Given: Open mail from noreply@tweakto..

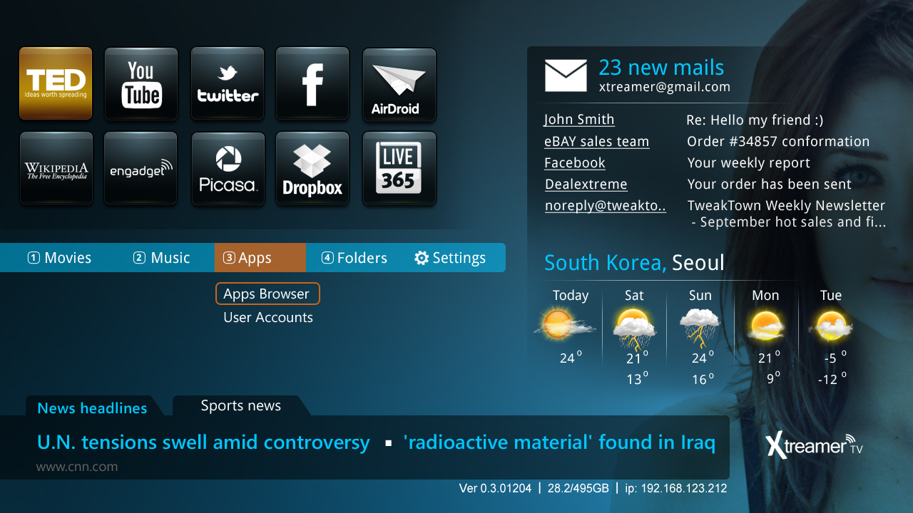Looking at the screenshot, I should click(x=606, y=206).
